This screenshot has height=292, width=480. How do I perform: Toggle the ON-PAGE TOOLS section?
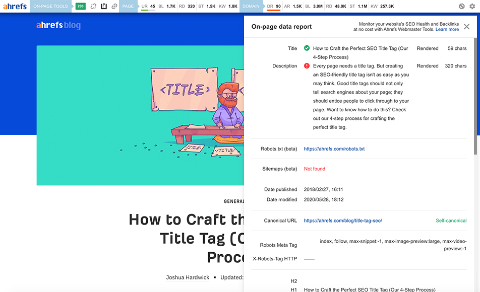50,7
